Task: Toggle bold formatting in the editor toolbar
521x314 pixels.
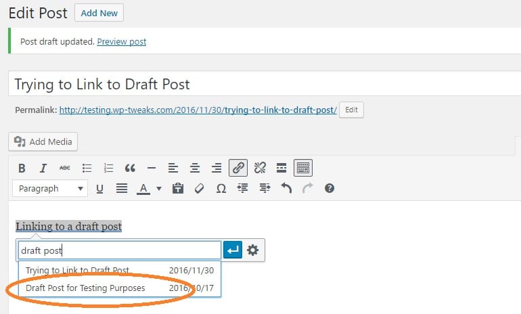Action: click(22, 168)
